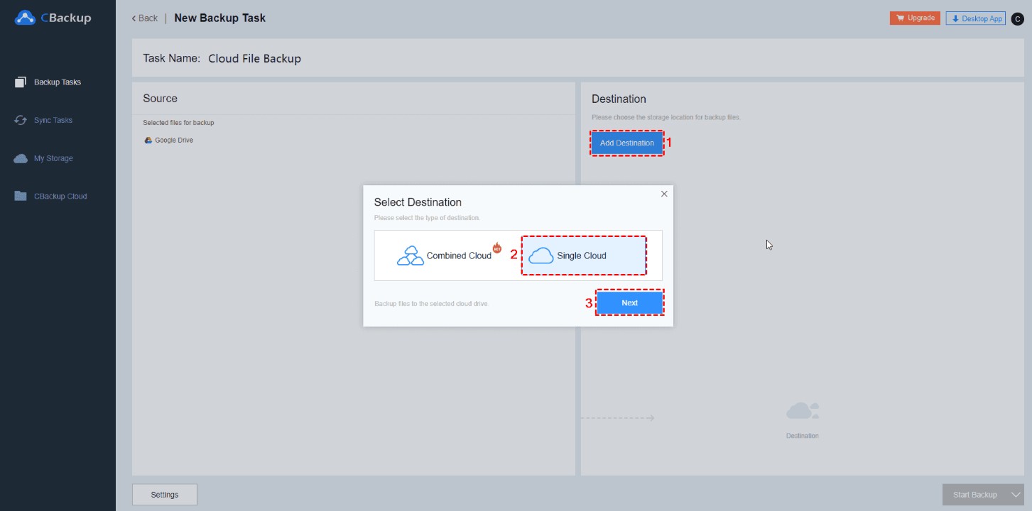
Task: Go to My Storage
Action: tap(53, 158)
